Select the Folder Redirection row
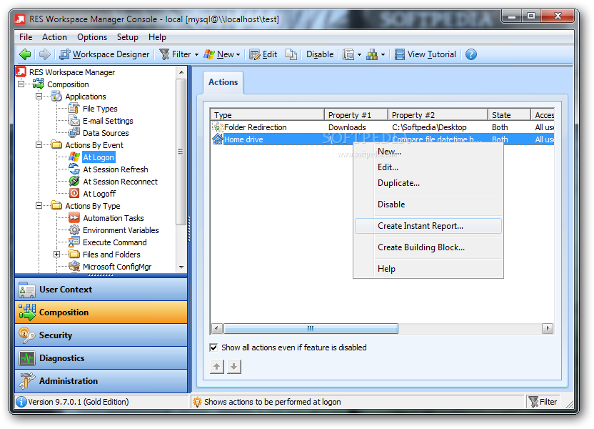Image resolution: width=594 pixels, height=429 pixels. click(382, 127)
